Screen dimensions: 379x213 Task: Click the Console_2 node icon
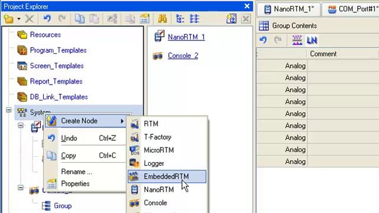click(x=158, y=56)
